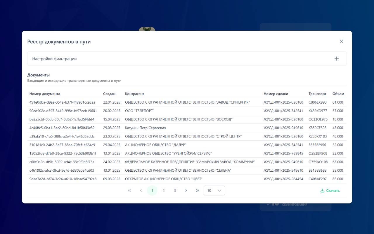Click the Транспорт column header

coord(317,94)
